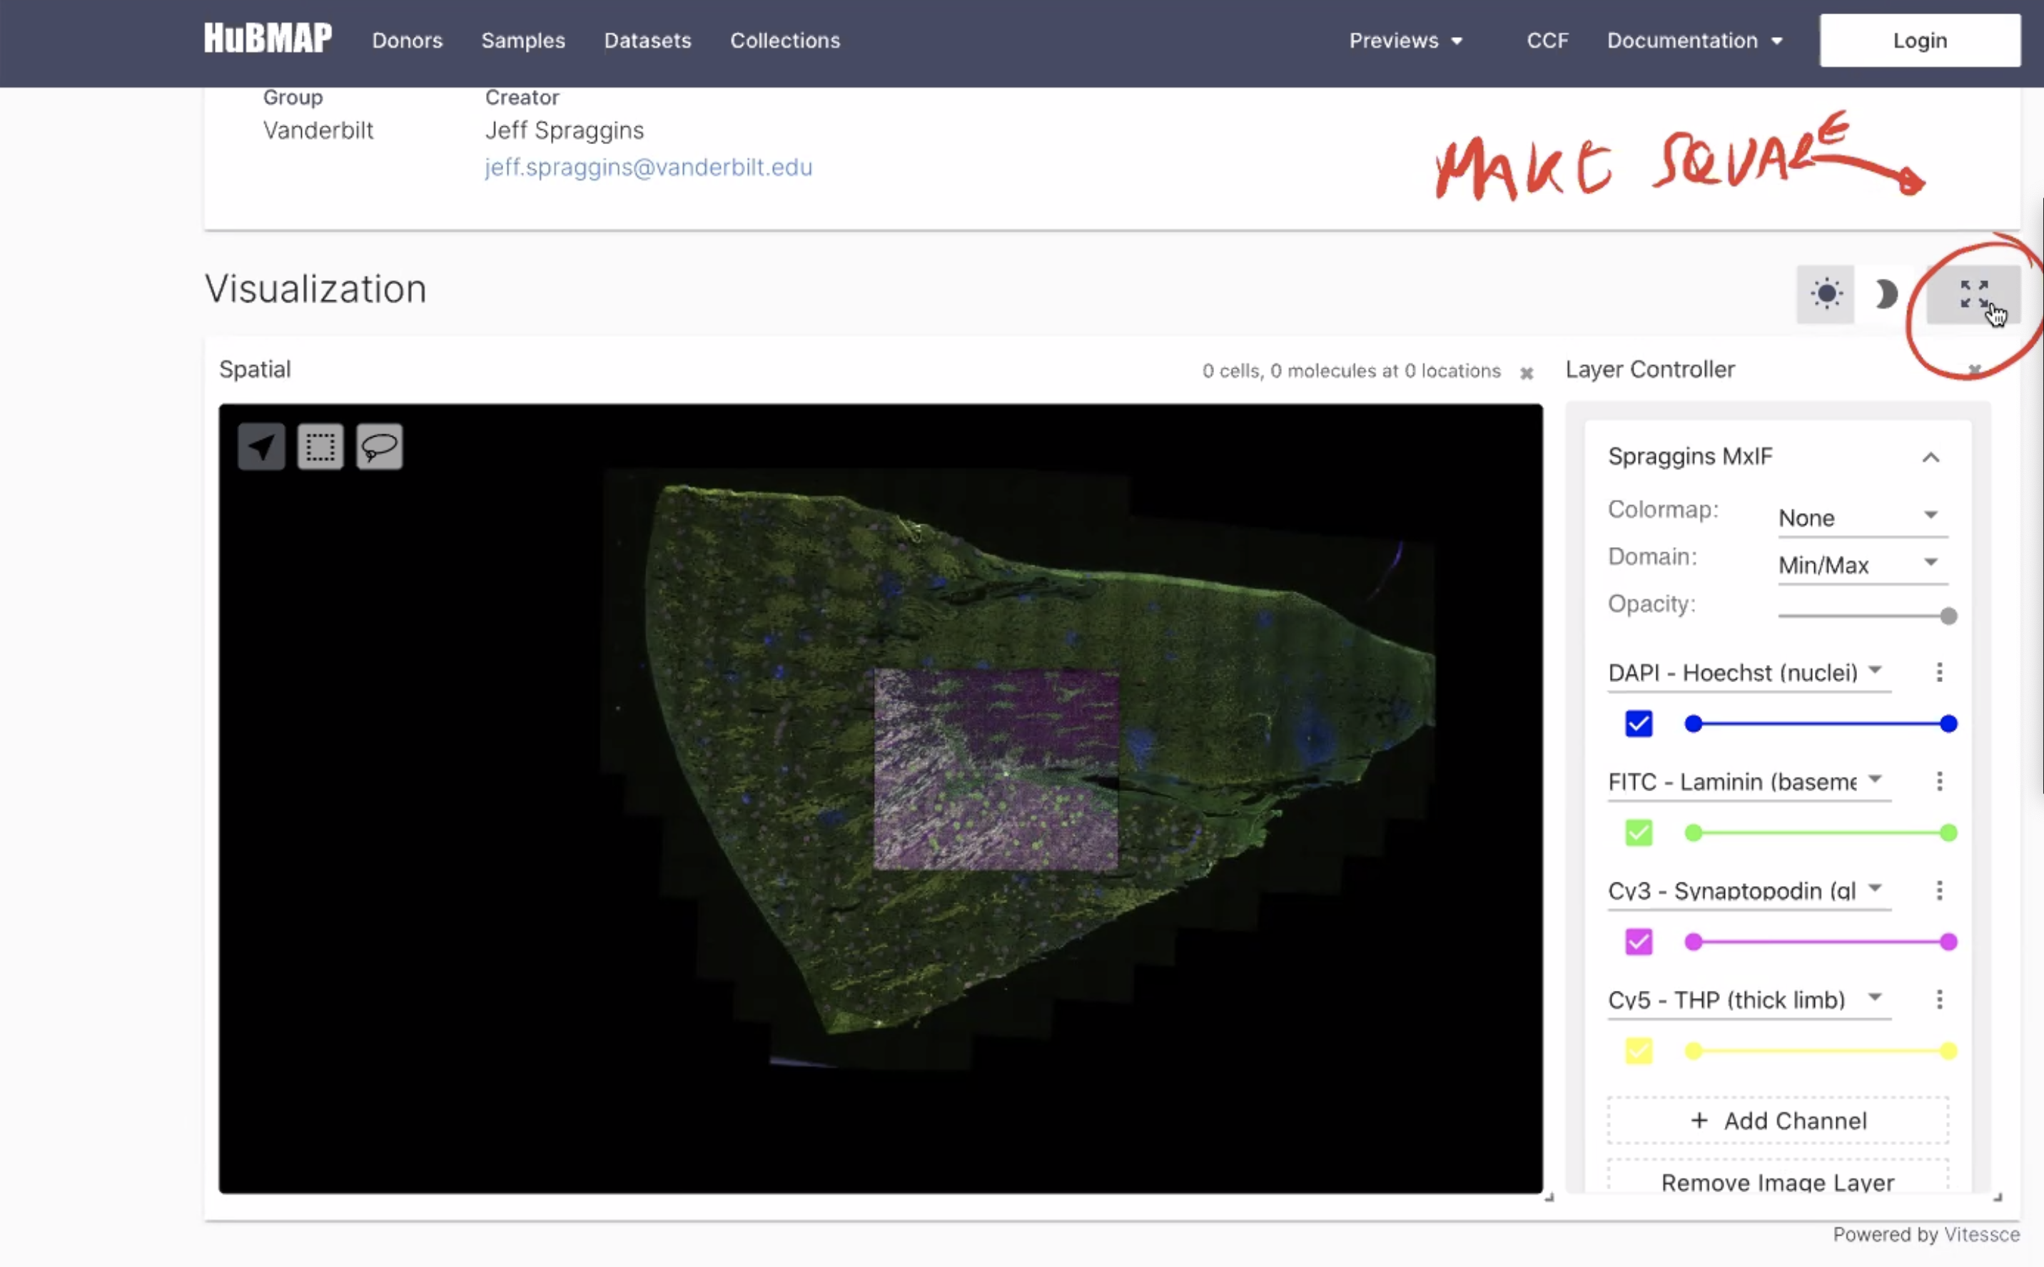Uncheck the DAPI - Hoechst nuclei channel
Screen dimensions: 2044x1267
click(x=1639, y=723)
